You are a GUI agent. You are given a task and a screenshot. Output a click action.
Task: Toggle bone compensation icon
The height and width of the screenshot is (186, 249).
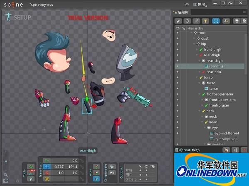112,167
